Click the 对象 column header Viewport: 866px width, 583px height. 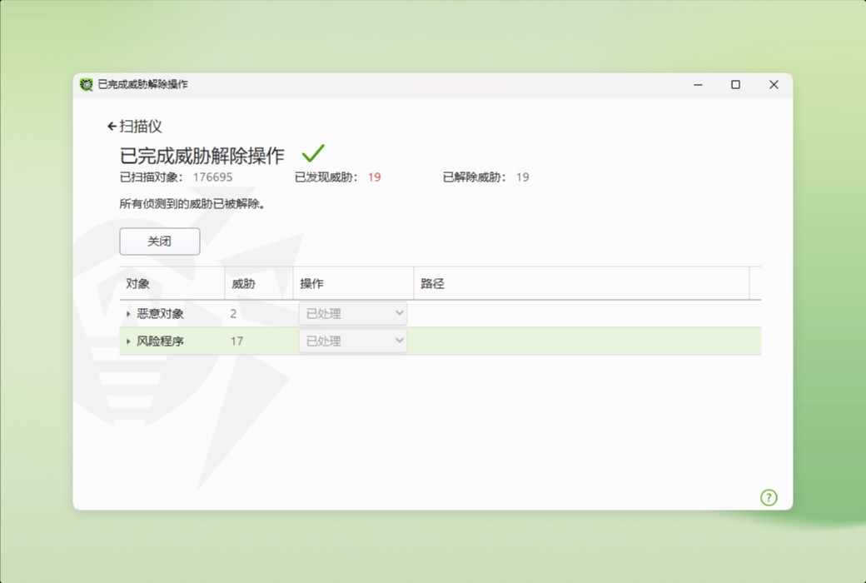click(x=138, y=283)
